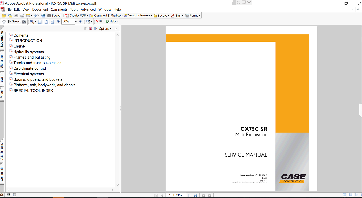Click the page number input field

[176, 195]
